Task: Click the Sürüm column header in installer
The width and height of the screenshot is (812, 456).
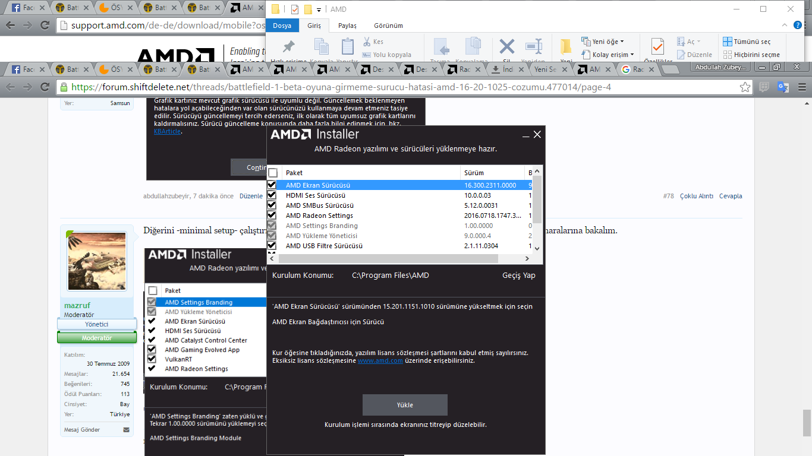Action: [493, 173]
